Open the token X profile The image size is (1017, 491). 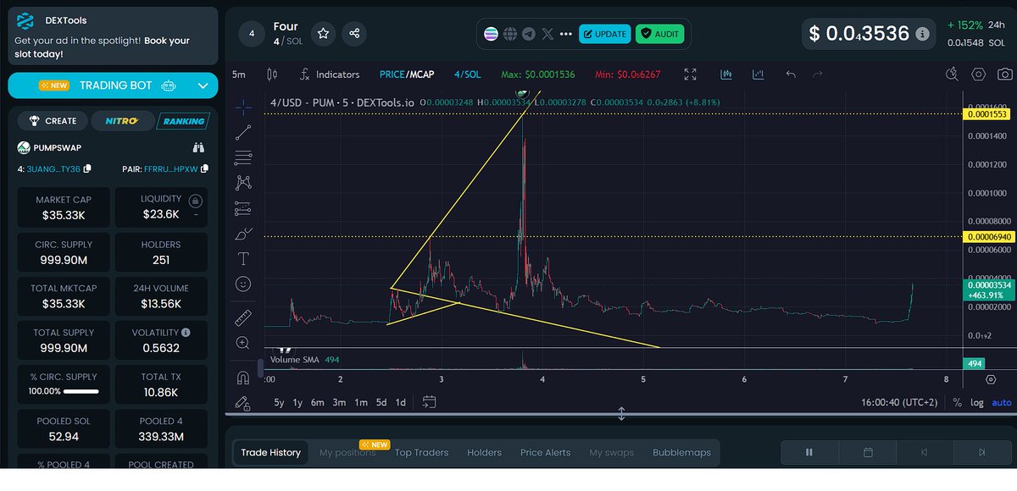[547, 34]
